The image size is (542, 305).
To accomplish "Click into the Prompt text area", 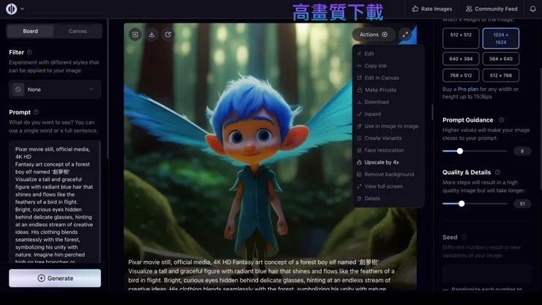I will 55,202.
